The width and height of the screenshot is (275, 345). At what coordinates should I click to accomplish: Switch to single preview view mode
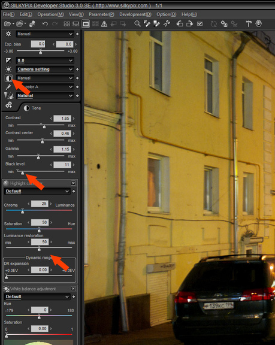[x=86, y=24]
